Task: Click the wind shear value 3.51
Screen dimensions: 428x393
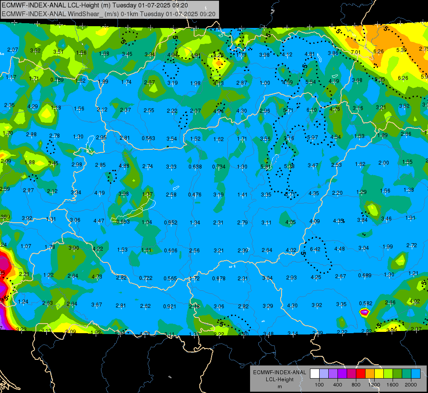Action: [x=58, y=52]
